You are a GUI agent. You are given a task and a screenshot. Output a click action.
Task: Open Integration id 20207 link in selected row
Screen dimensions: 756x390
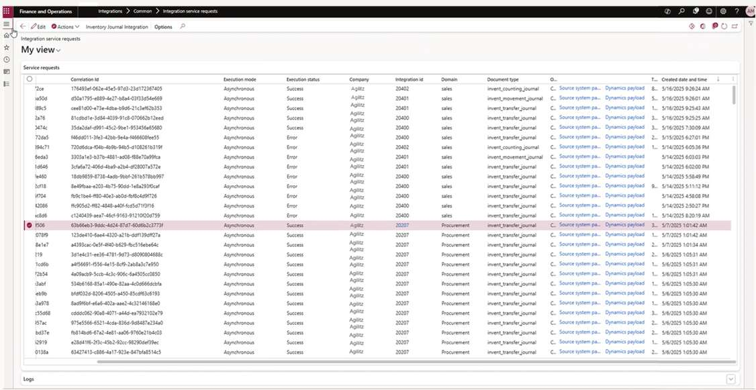click(402, 225)
